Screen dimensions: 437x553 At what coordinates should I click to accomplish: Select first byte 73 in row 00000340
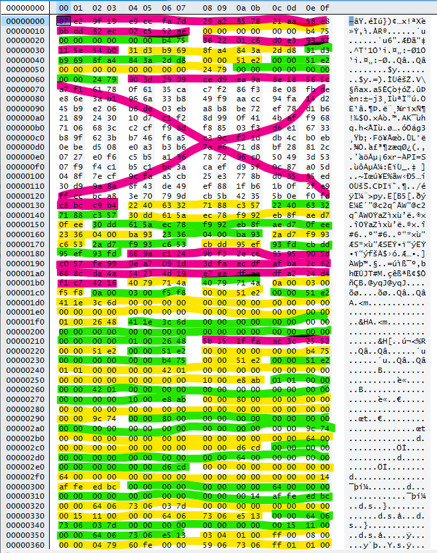[x=64, y=525]
